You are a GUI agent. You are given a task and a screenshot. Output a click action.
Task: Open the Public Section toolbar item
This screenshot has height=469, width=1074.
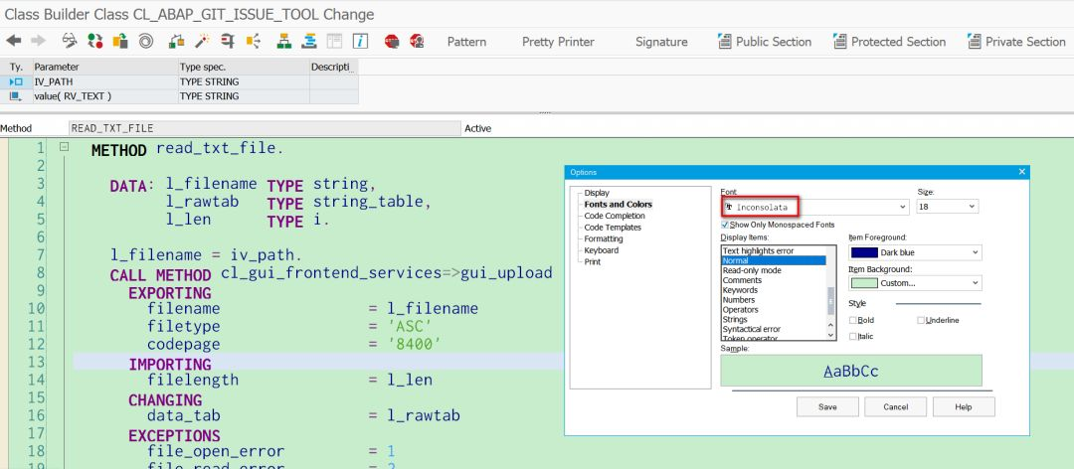coord(764,42)
